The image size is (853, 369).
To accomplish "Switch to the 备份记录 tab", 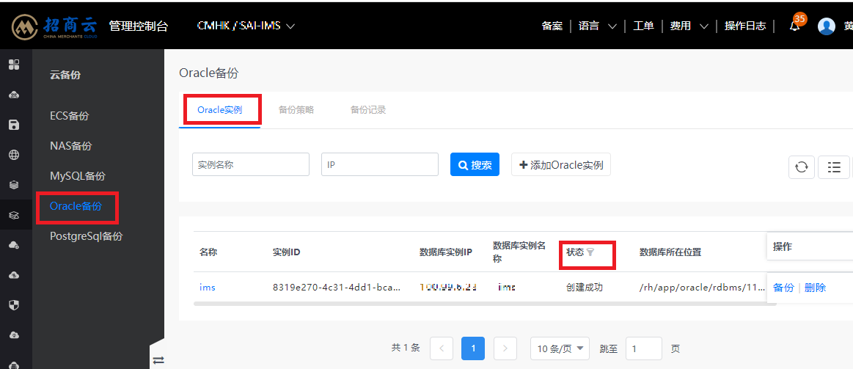I will [368, 109].
